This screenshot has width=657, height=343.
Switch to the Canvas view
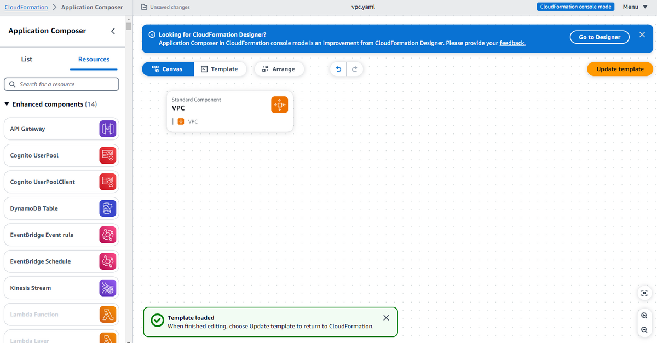(168, 69)
